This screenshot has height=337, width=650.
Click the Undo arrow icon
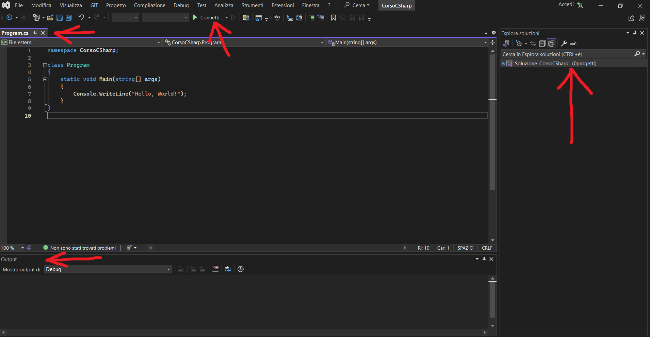[x=81, y=17]
